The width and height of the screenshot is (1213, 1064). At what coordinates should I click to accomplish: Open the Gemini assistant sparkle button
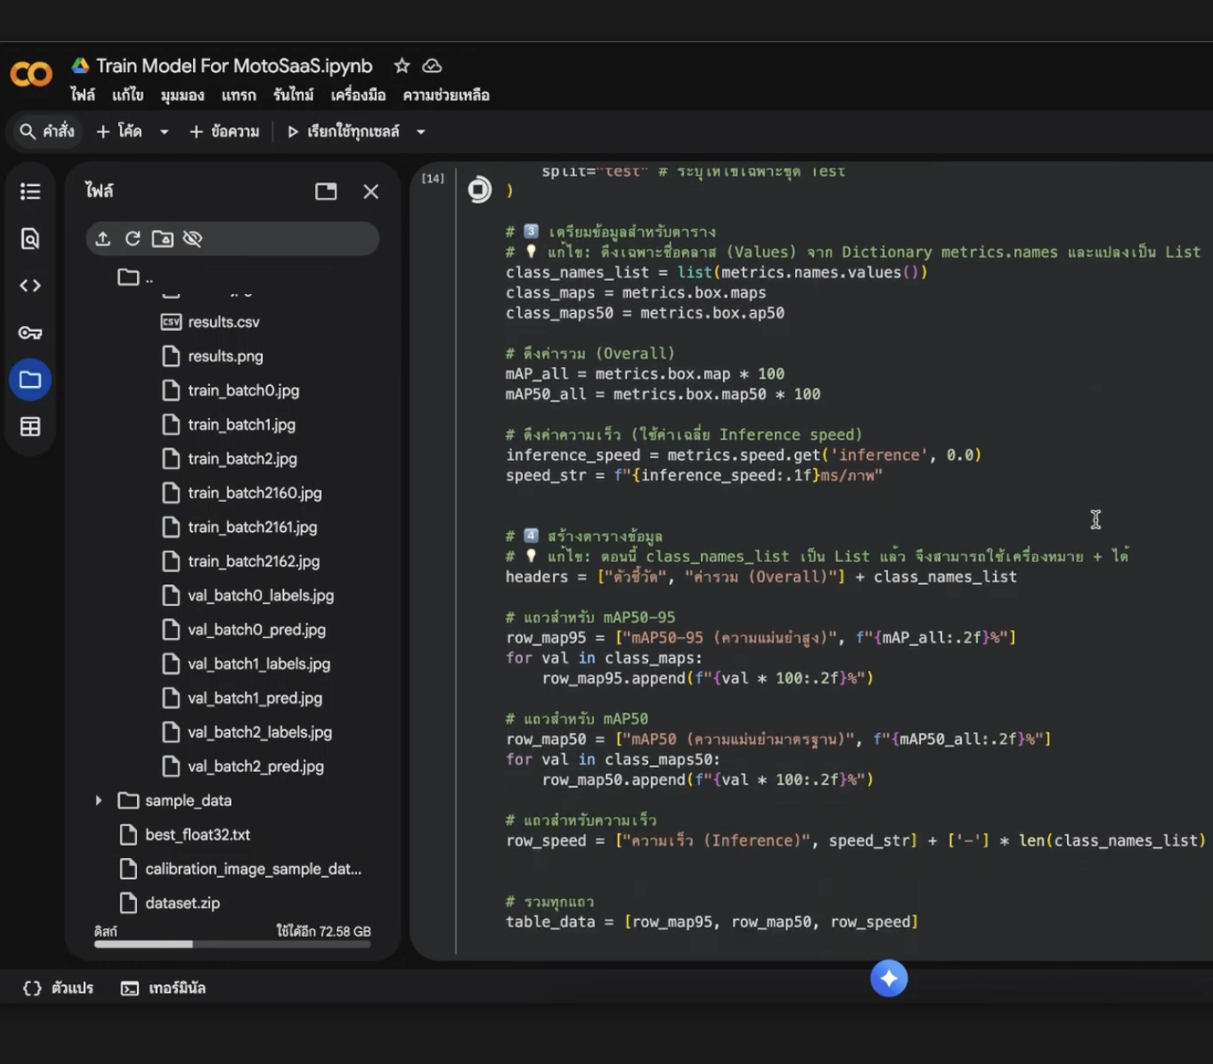(889, 978)
